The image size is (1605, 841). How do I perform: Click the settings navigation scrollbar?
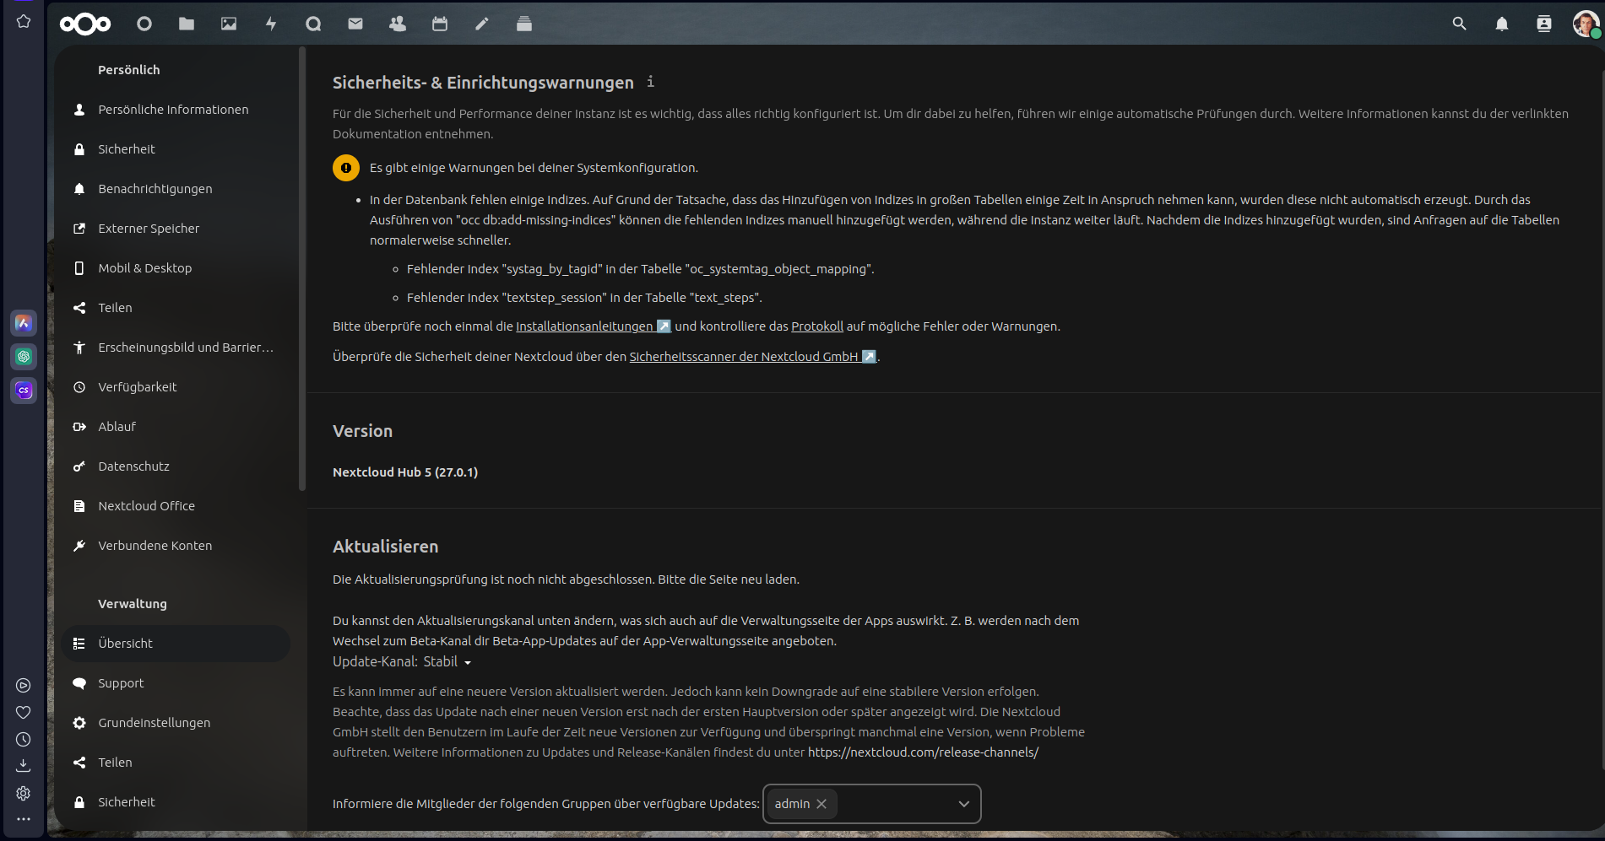(301, 270)
